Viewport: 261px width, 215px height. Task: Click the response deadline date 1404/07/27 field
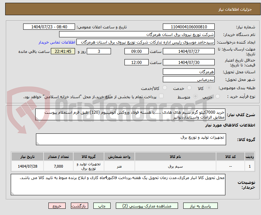(188, 52)
